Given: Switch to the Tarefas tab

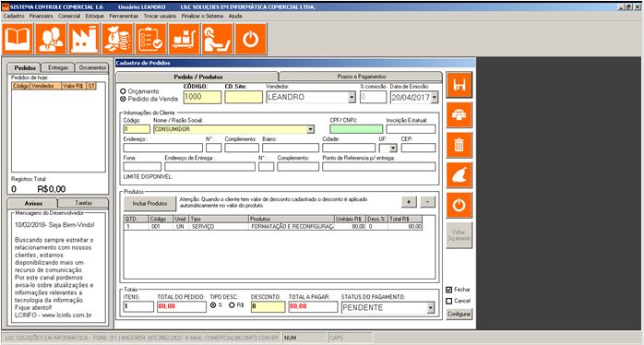Looking at the screenshot, I should 84,203.
